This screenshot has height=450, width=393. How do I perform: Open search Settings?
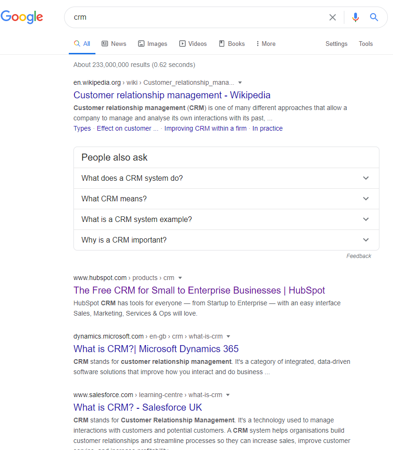pos(336,44)
